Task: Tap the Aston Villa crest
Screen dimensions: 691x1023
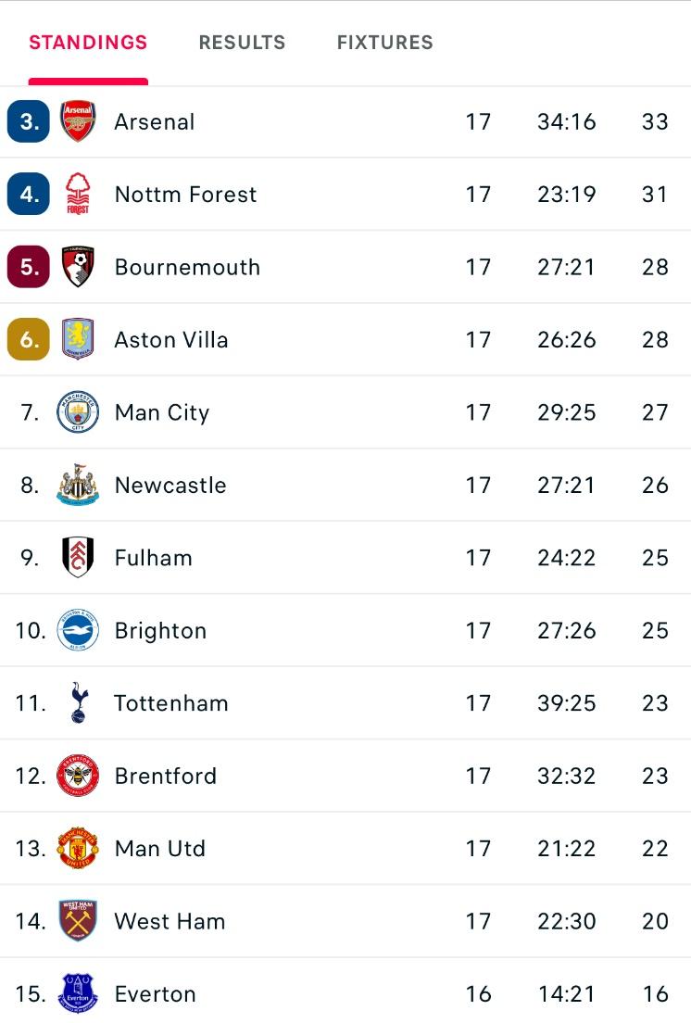Action: coord(78,339)
